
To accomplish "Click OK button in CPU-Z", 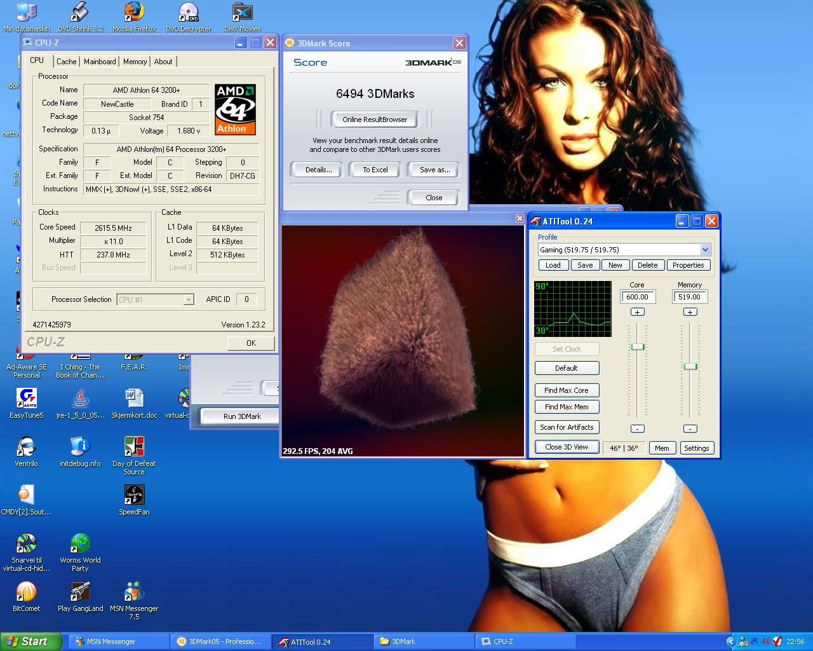I will coord(251,343).
